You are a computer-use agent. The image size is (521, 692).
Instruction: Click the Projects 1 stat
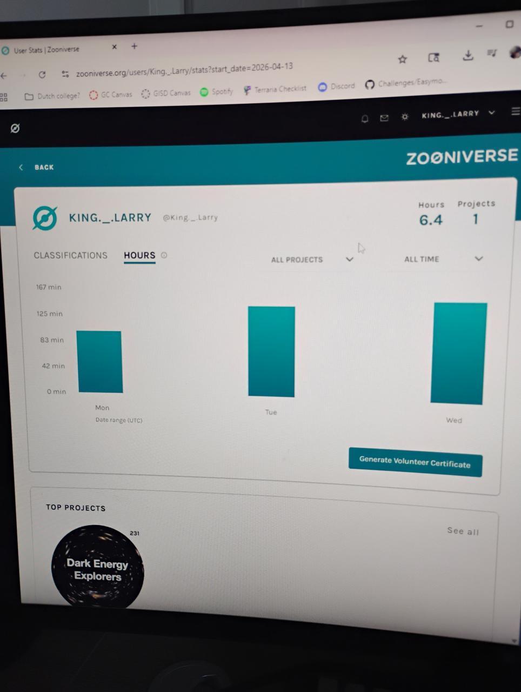click(476, 212)
